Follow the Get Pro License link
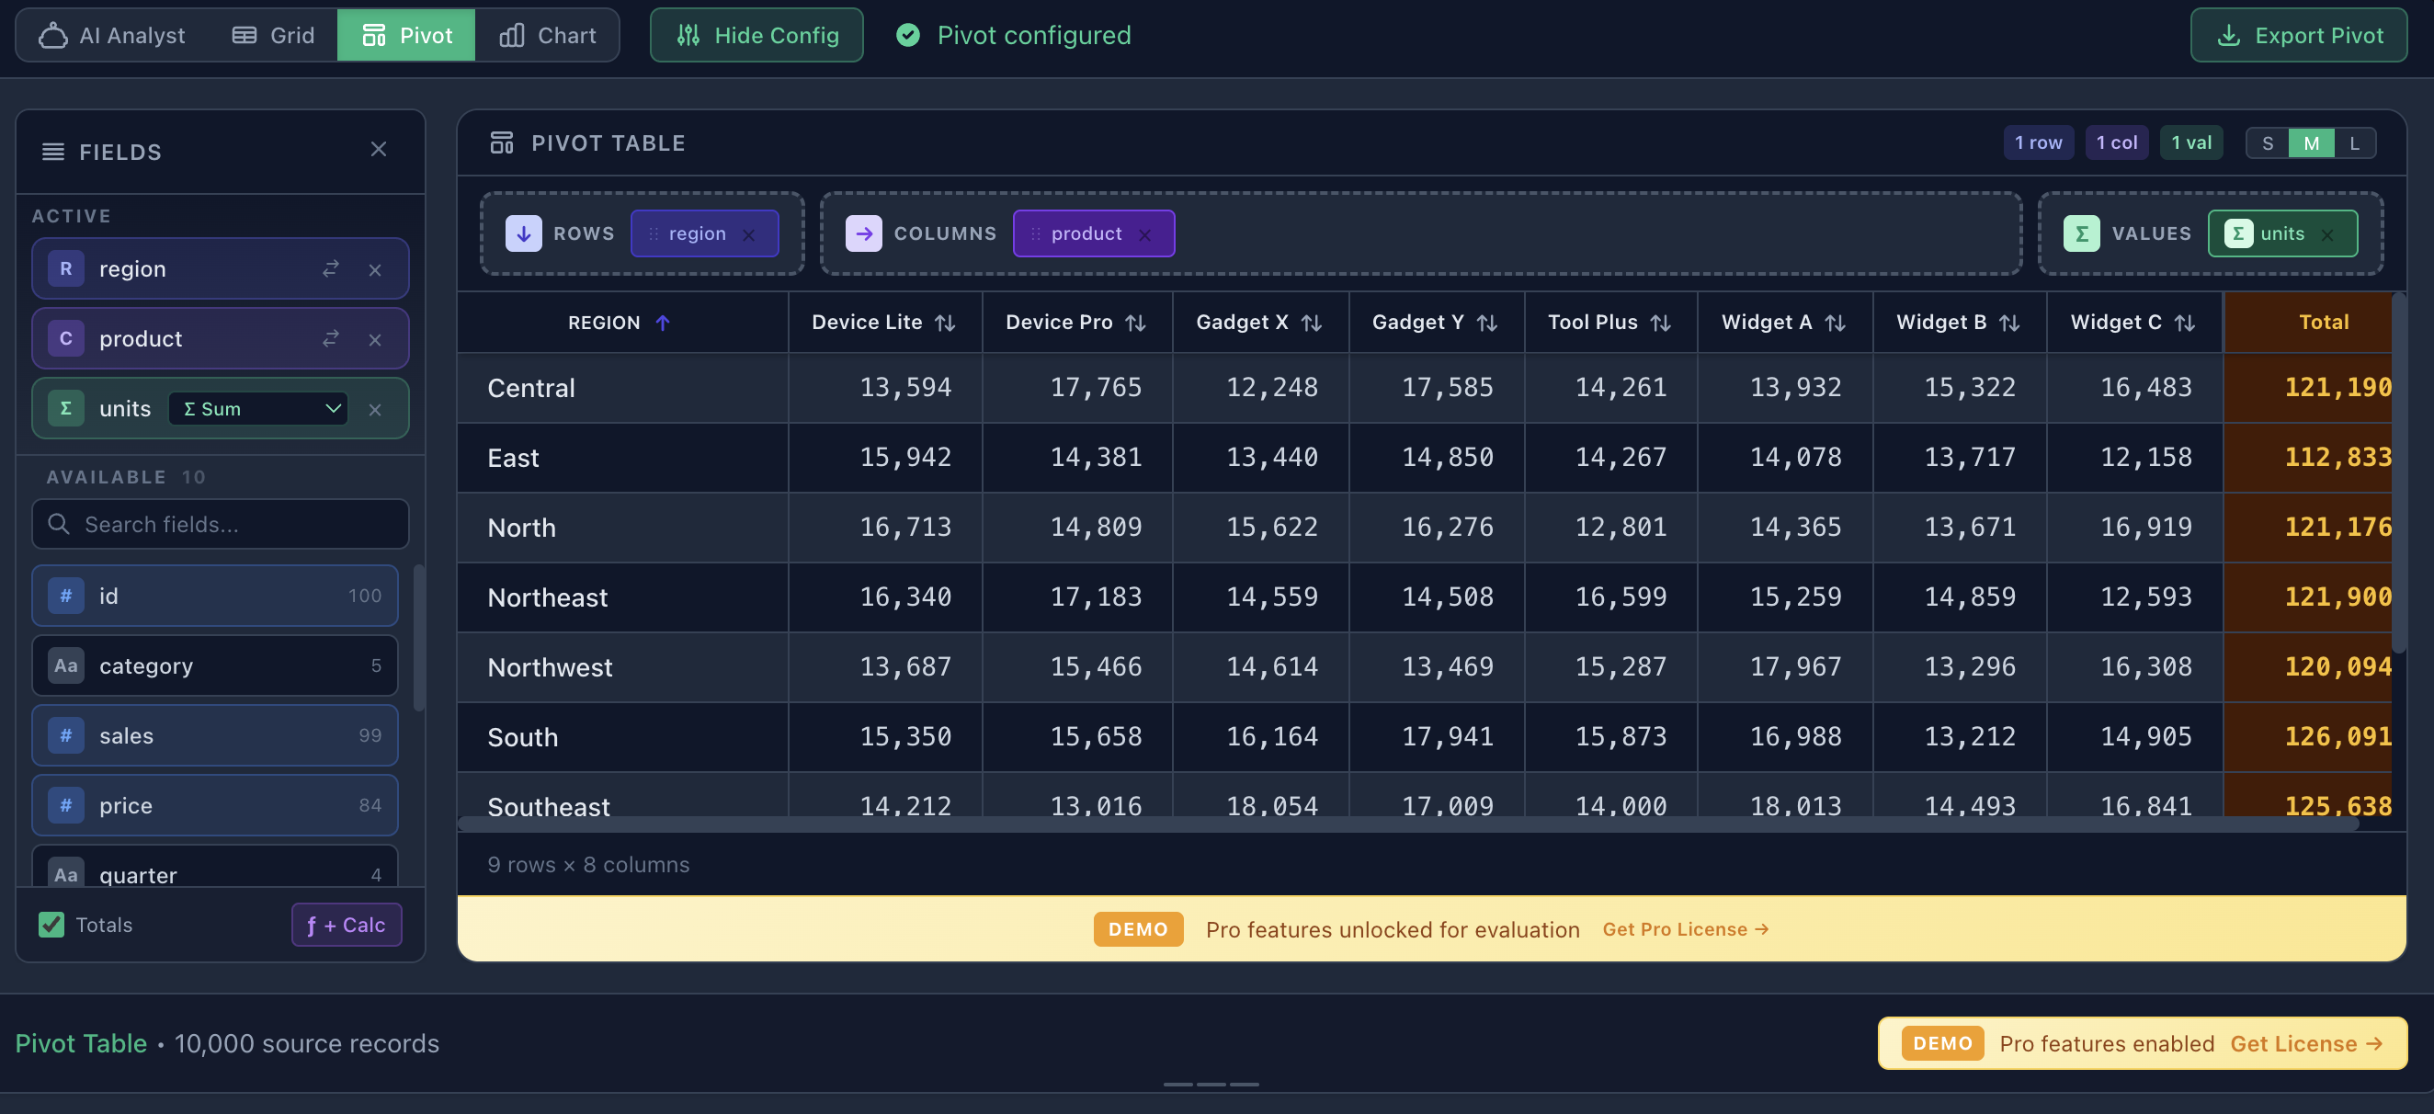This screenshot has height=1114, width=2434. [1685, 929]
